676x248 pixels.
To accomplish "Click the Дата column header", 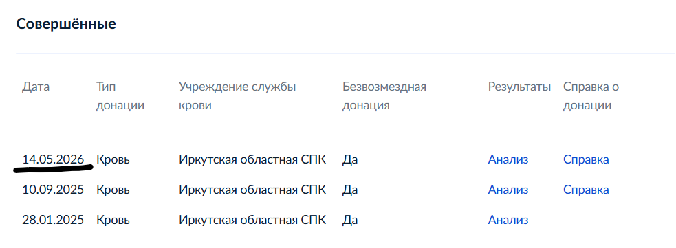I will coord(36,87).
